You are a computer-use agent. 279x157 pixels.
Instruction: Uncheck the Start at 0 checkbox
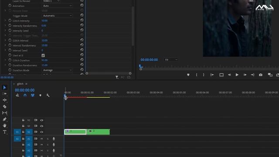click(x=43, y=55)
